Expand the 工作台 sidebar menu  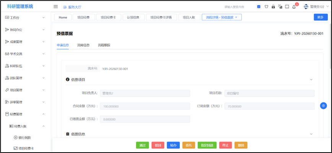(25, 18)
